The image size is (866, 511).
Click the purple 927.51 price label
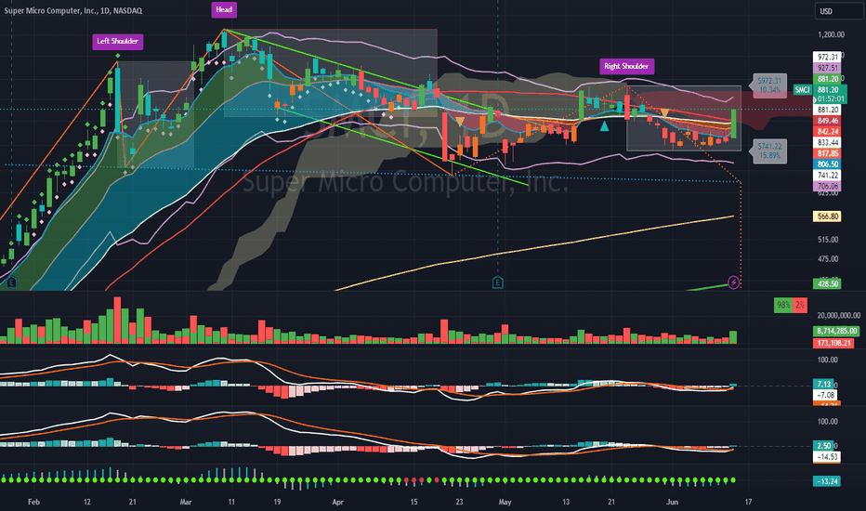[x=827, y=68]
